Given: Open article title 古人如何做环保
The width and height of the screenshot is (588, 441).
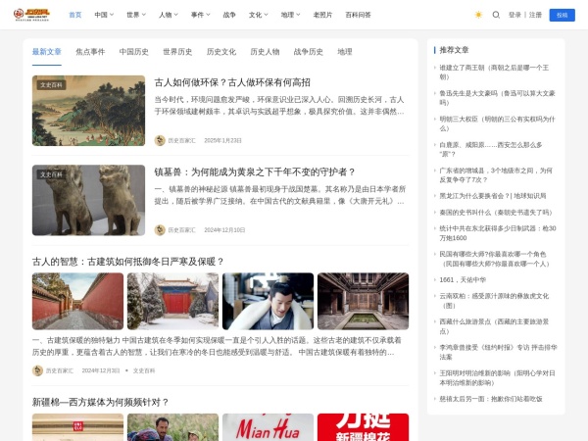Looking at the screenshot, I should click(x=232, y=82).
